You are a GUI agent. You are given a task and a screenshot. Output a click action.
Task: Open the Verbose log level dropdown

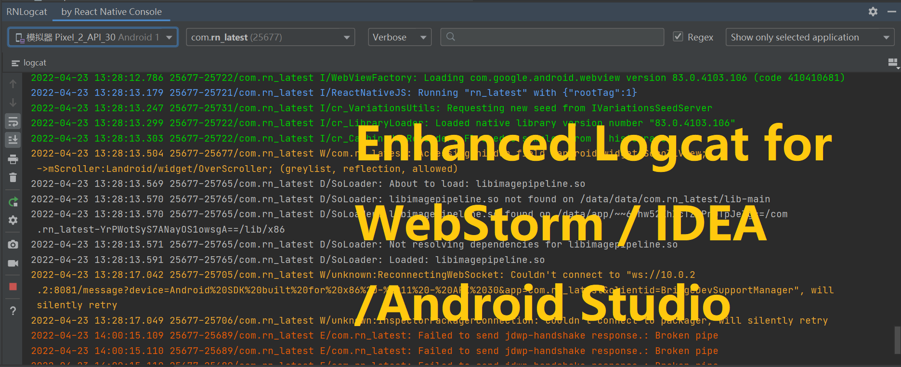(x=399, y=37)
